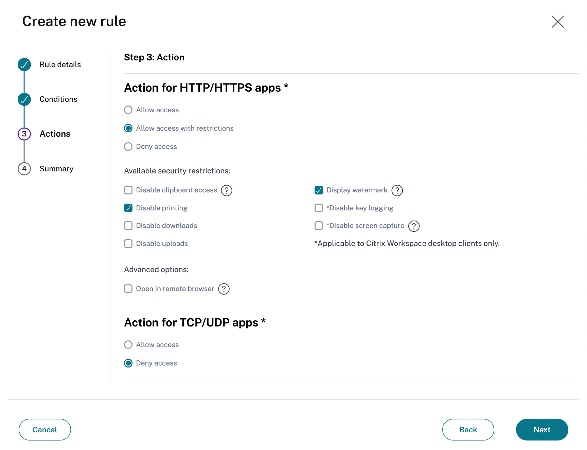Go to Rule details step icon

click(24, 65)
